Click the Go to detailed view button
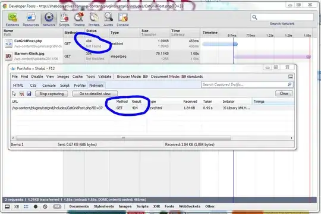 click(x=95, y=93)
